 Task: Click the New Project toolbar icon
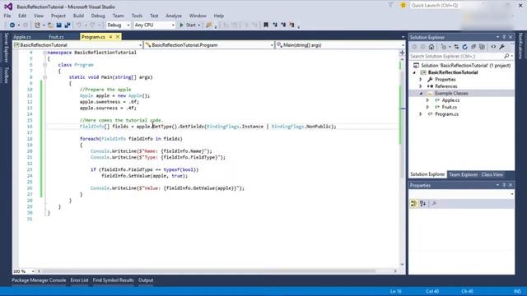tap(37, 25)
